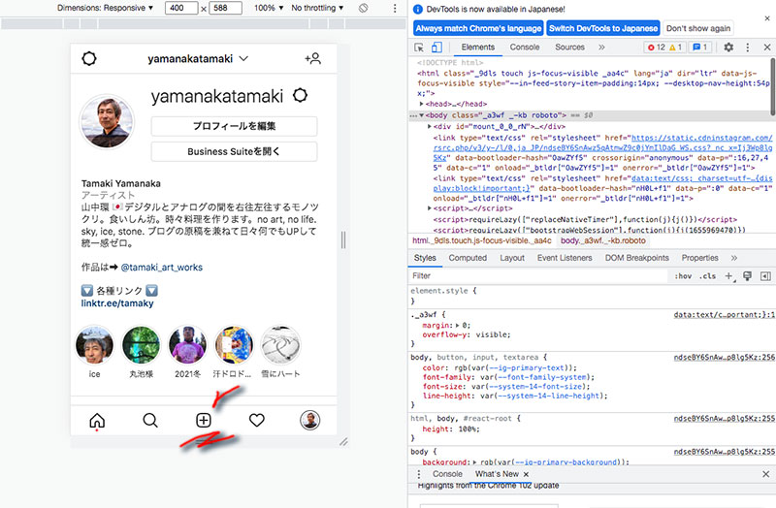Open the heart activity icon
The image size is (776, 508).
coord(257,421)
